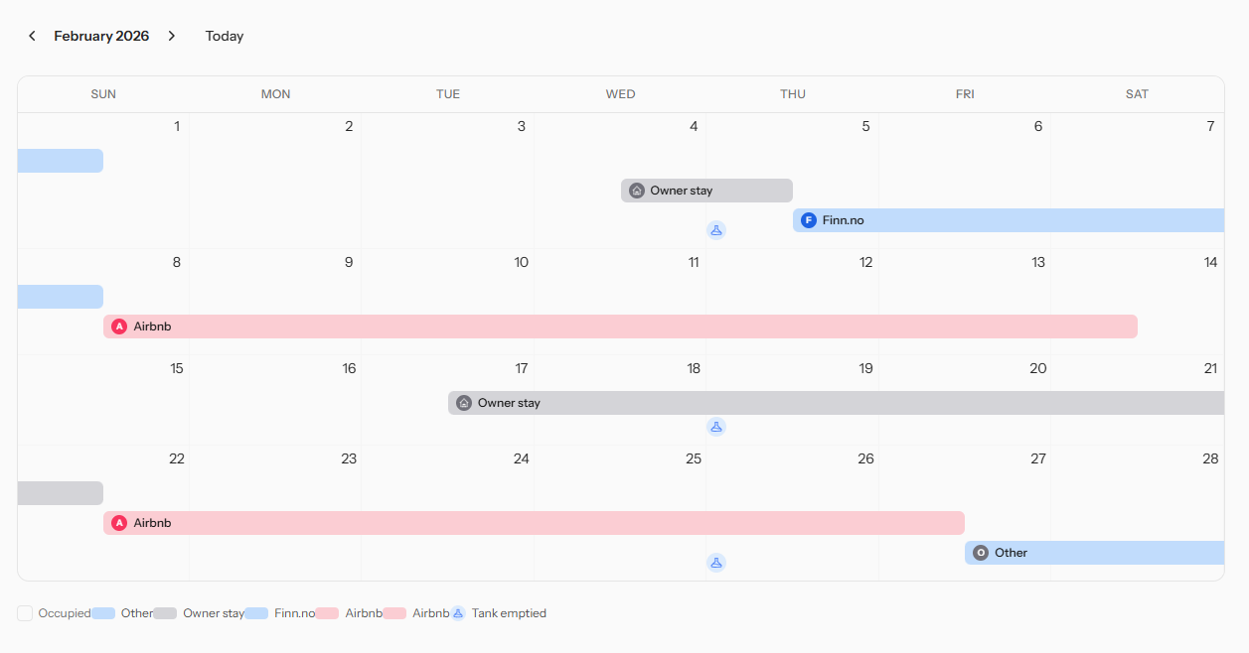Select day number 21
1249x653 pixels.
pos(1210,368)
